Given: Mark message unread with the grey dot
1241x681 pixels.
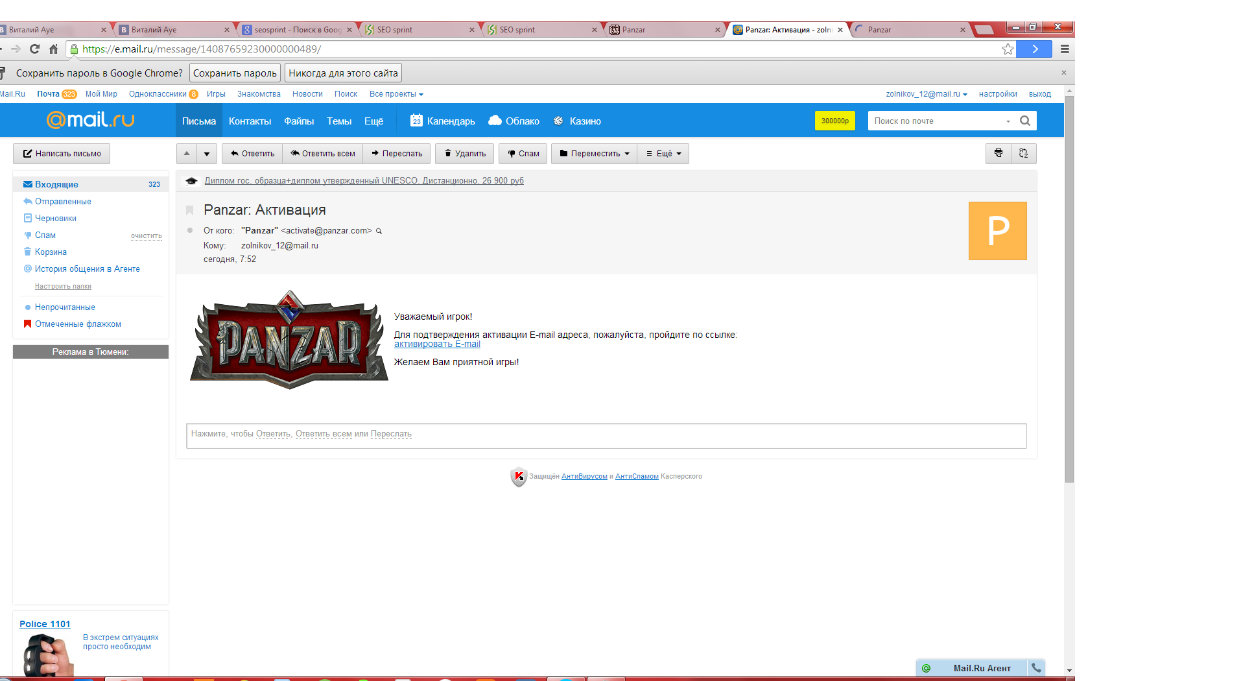Looking at the screenshot, I should (190, 230).
